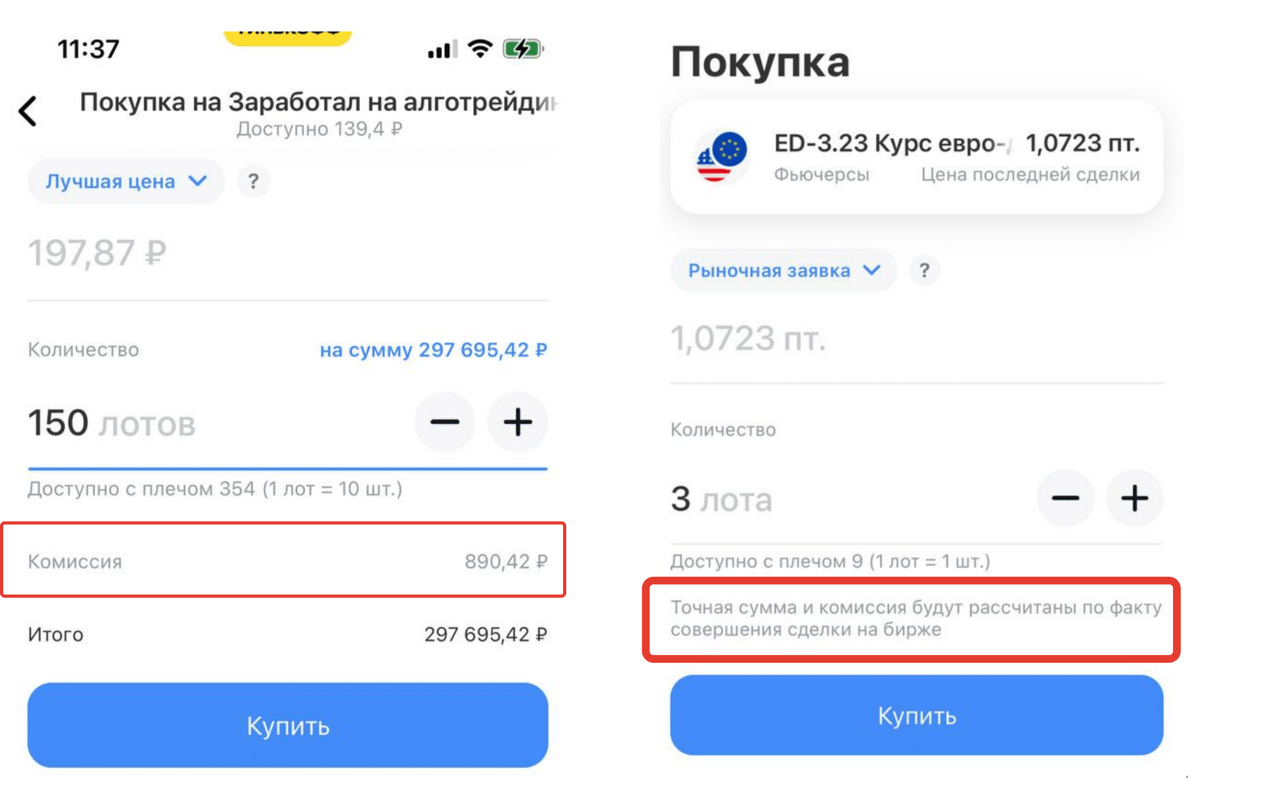Viewport: 1272px width, 806px height.
Task: Tap the question mark beside Лучшая цена
Action: click(253, 182)
